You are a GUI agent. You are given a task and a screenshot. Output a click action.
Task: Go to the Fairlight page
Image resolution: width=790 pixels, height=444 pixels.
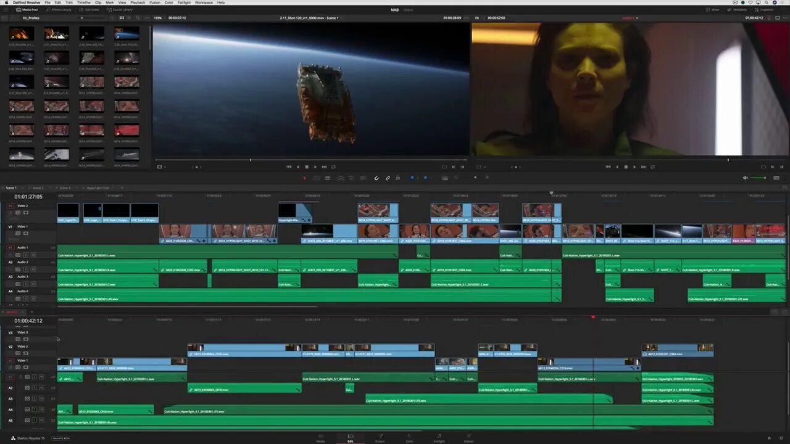(439, 437)
